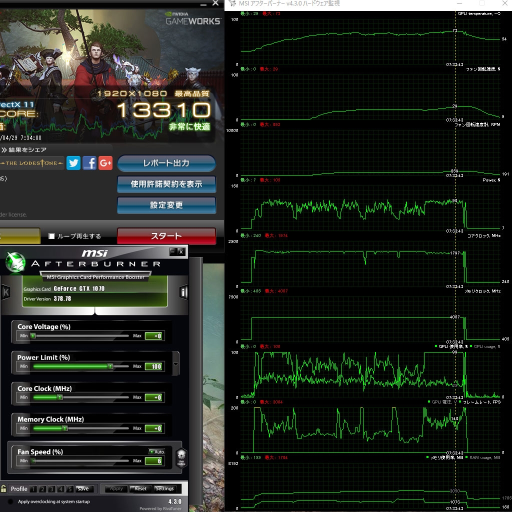This screenshot has width=512, height=512.
Task: Click the Power % graph
Action: 370,208
